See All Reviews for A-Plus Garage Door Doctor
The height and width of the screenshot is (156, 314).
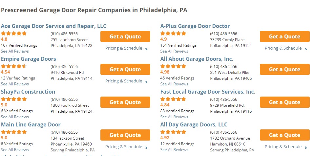(x=174, y=51)
